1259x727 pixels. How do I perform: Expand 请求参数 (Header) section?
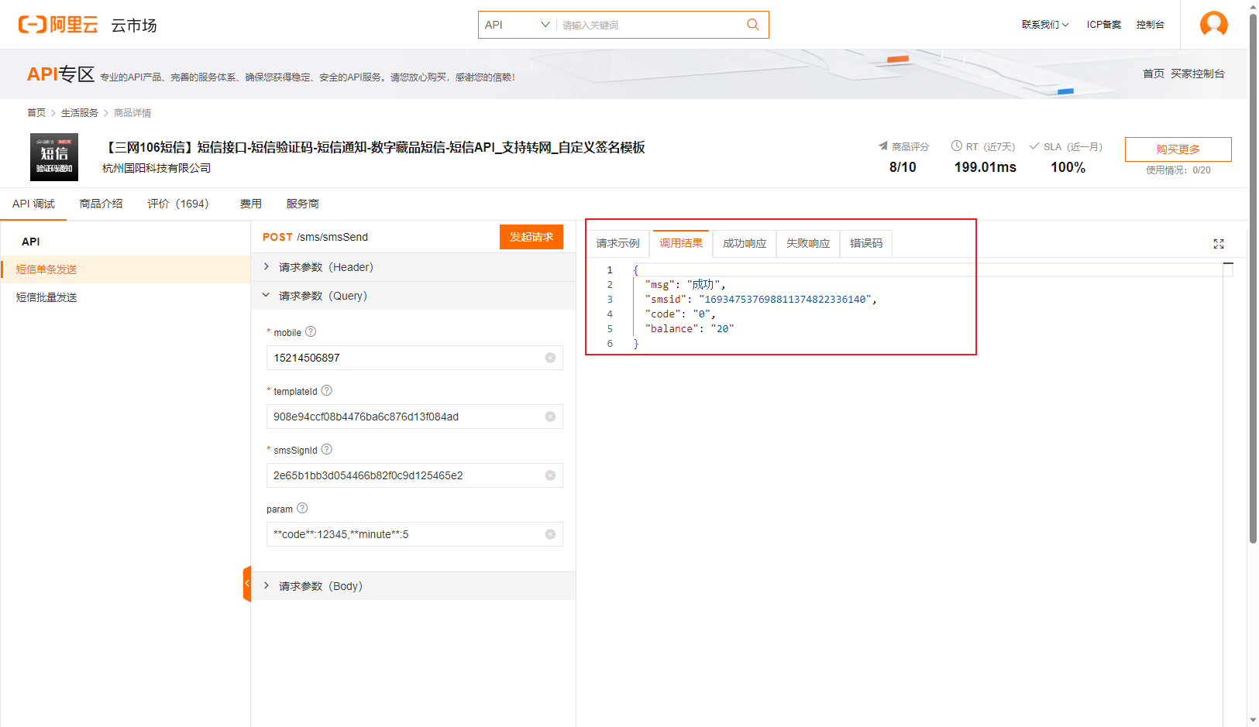[413, 267]
